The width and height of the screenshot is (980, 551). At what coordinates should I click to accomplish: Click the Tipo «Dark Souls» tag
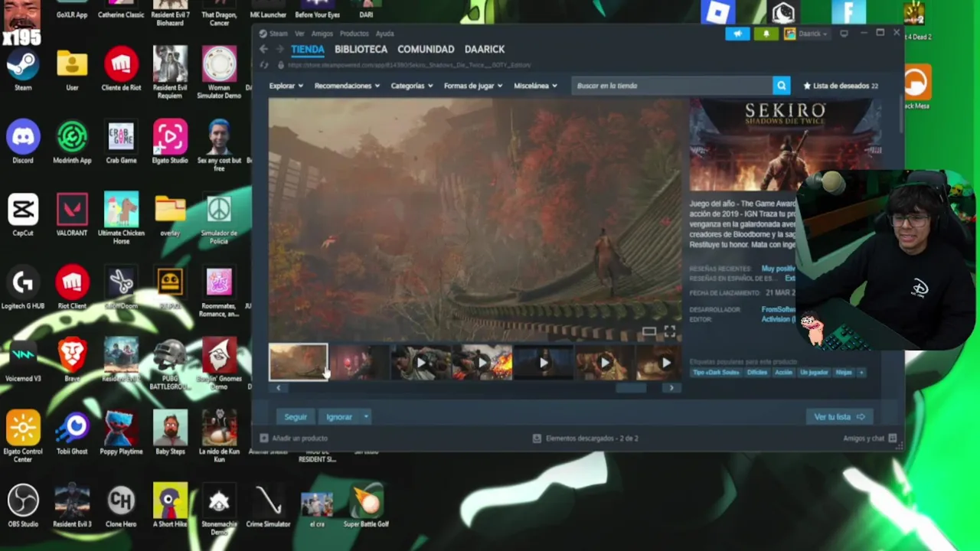coord(717,373)
